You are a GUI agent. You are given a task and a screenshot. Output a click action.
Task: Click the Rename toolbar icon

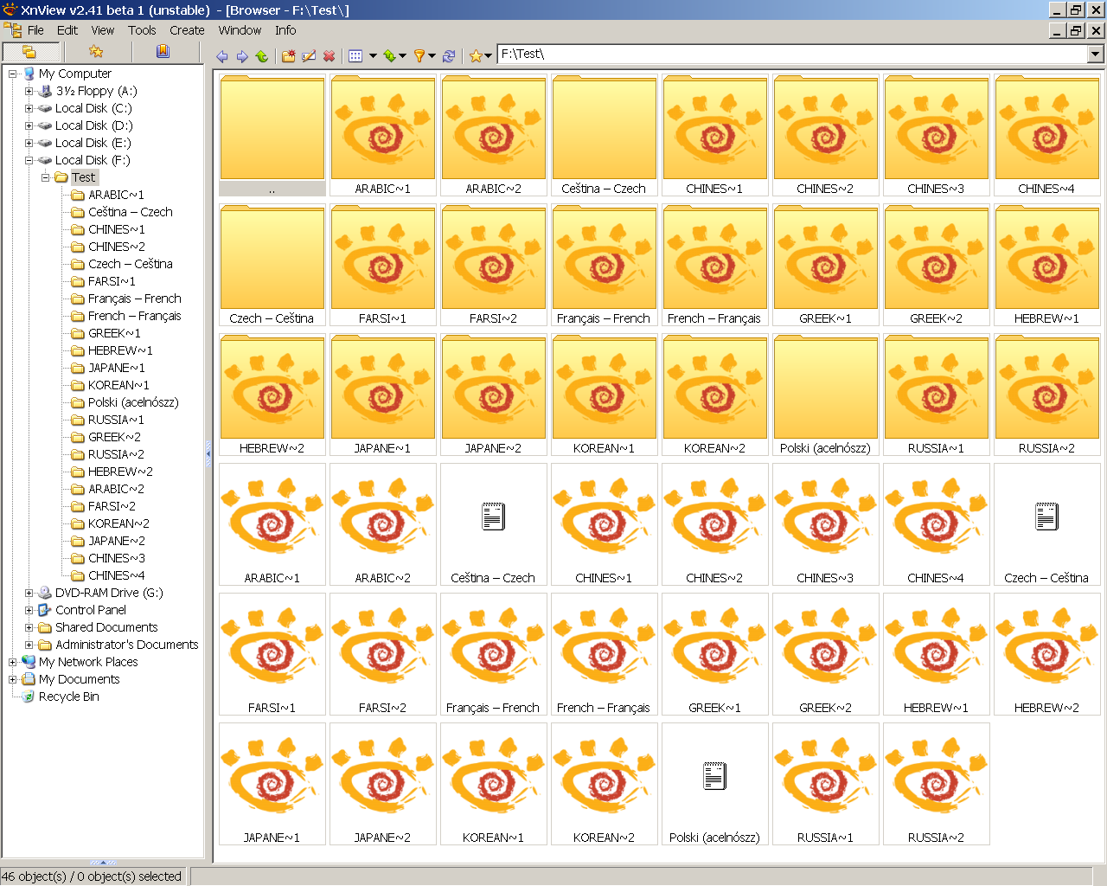tap(309, 56)
